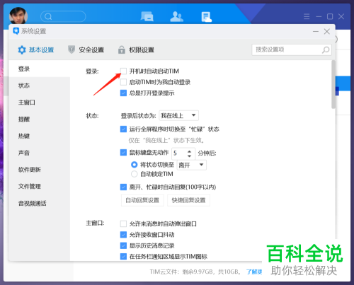The image size is (354, 285).
Task: Click 自动回复设置 button
Action: (x=142, y=200)
